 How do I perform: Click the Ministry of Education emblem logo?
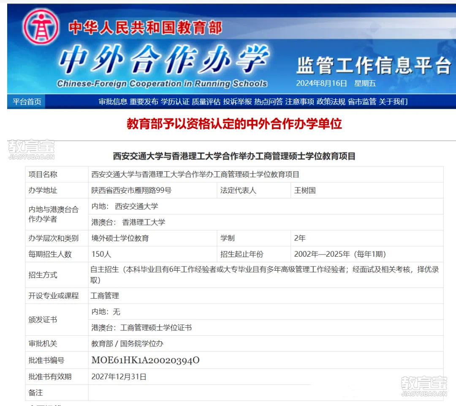[x=41, y=27]
